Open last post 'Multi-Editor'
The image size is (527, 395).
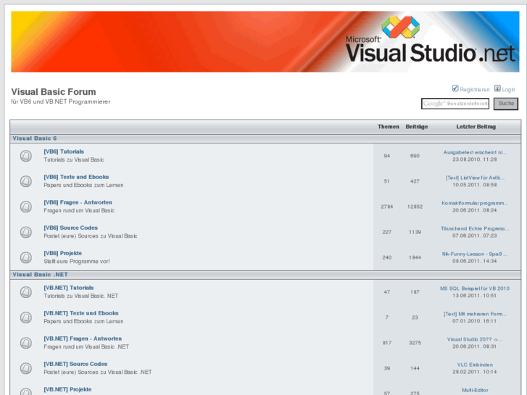tap(475, 390)
